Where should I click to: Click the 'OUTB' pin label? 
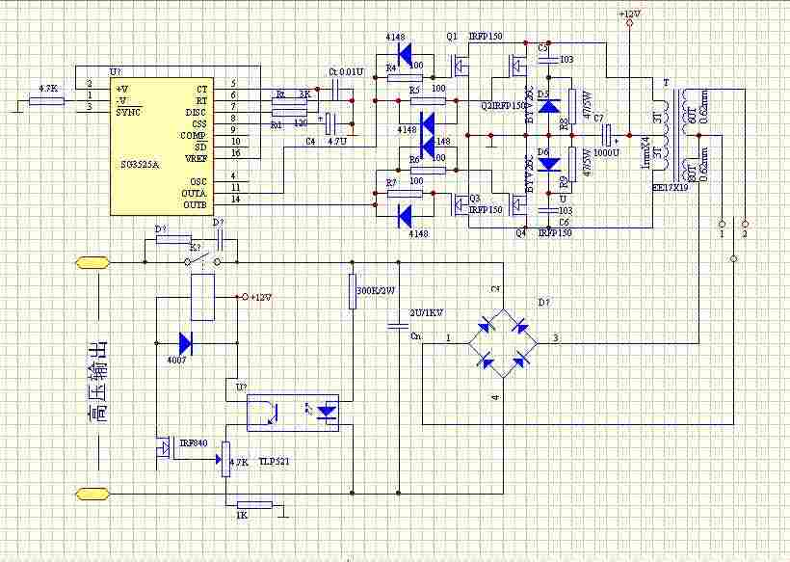point(195,205)
